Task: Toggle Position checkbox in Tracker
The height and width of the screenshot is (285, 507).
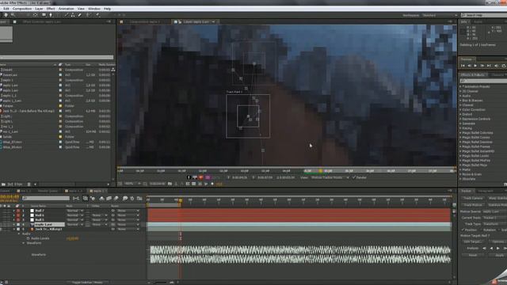Action: pyautogui.click(x=463, y=230)
